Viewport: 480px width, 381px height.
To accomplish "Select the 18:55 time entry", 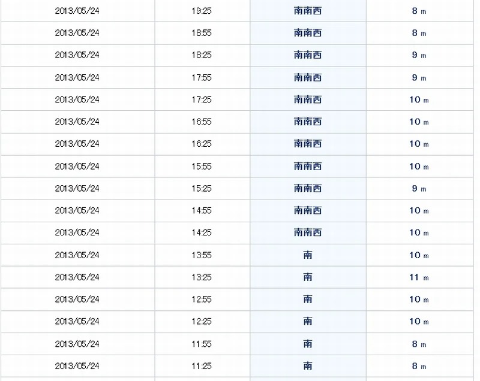I will pyautogui.click(x=202, y=33).
